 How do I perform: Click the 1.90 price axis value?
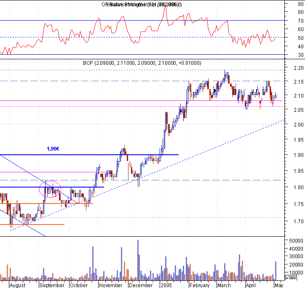click(298, 155)
